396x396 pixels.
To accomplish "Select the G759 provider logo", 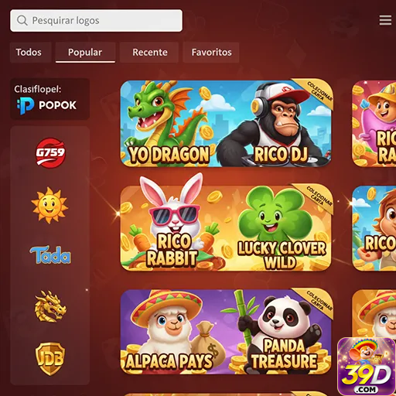I will coord(50,153).
